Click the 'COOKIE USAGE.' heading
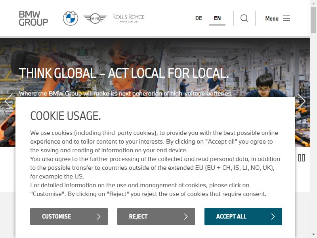317x238 pixels. click(x=65, y=116)
